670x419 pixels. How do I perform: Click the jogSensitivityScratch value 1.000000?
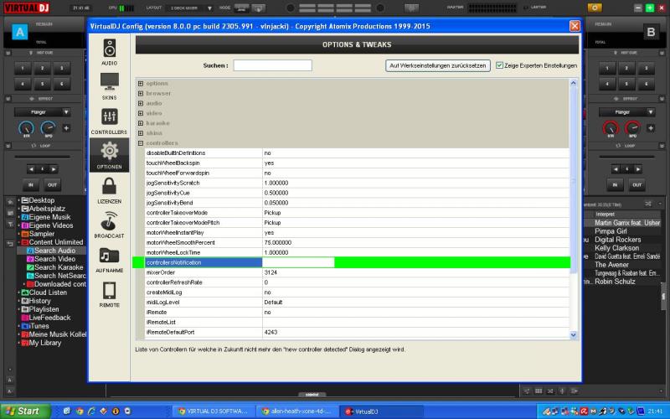tap(276, 183)
